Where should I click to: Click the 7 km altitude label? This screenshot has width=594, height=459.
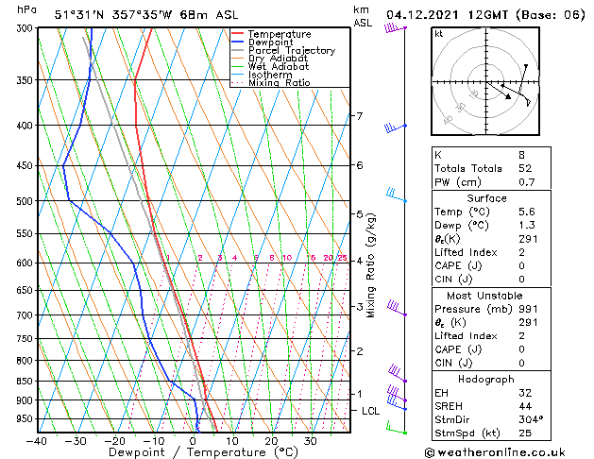[360, 115]
